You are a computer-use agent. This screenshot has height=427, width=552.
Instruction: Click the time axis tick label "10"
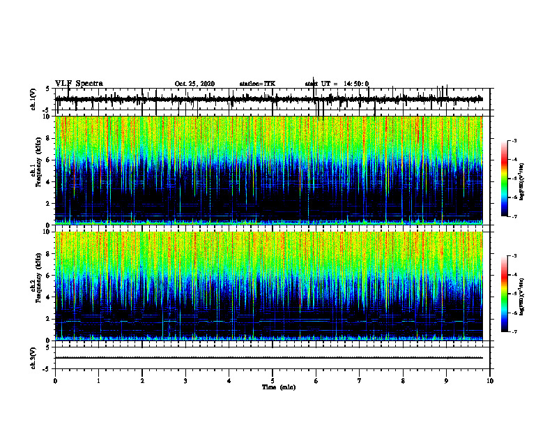(490, 381)
